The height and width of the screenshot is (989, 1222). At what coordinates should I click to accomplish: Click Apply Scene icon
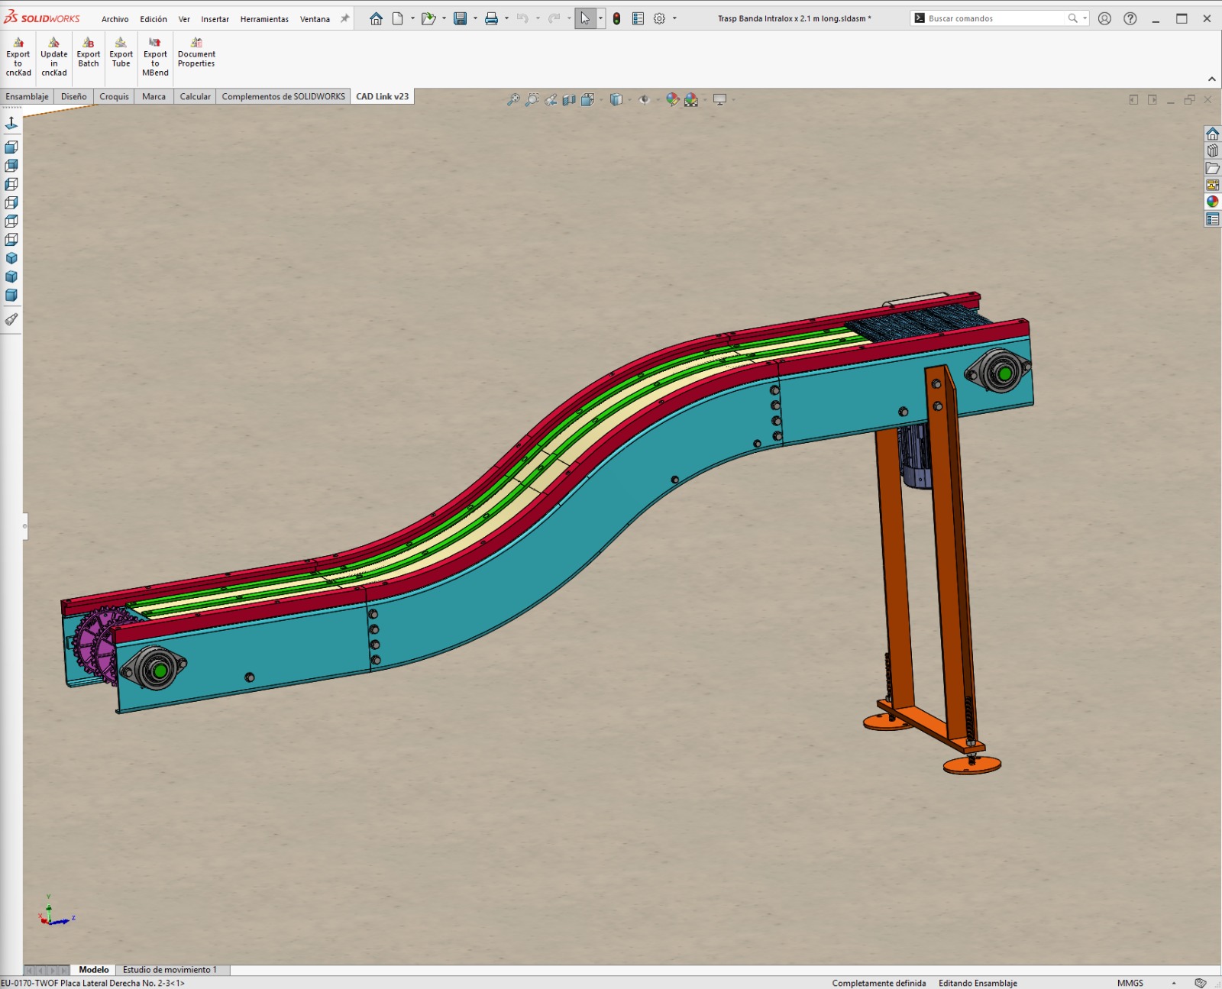coord(691,99)
